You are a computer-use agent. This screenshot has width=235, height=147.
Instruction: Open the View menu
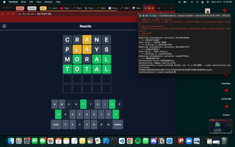39,2
